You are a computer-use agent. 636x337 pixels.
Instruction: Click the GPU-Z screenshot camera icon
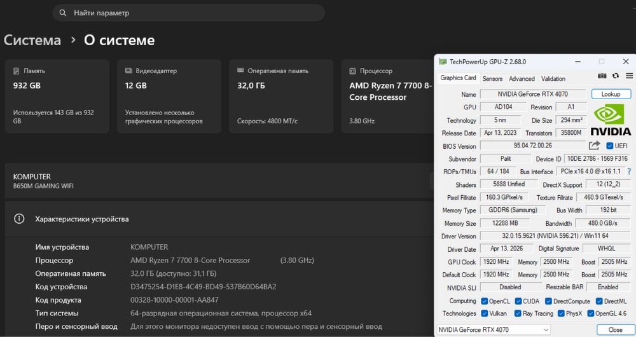602,76
